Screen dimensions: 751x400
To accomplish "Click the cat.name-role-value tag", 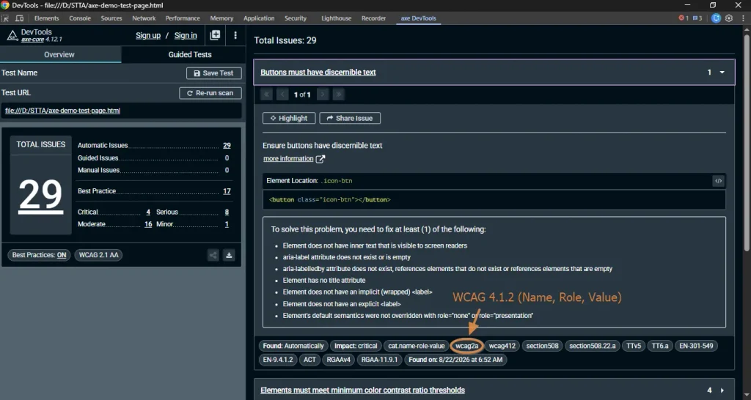I will [x=417, y=346].
